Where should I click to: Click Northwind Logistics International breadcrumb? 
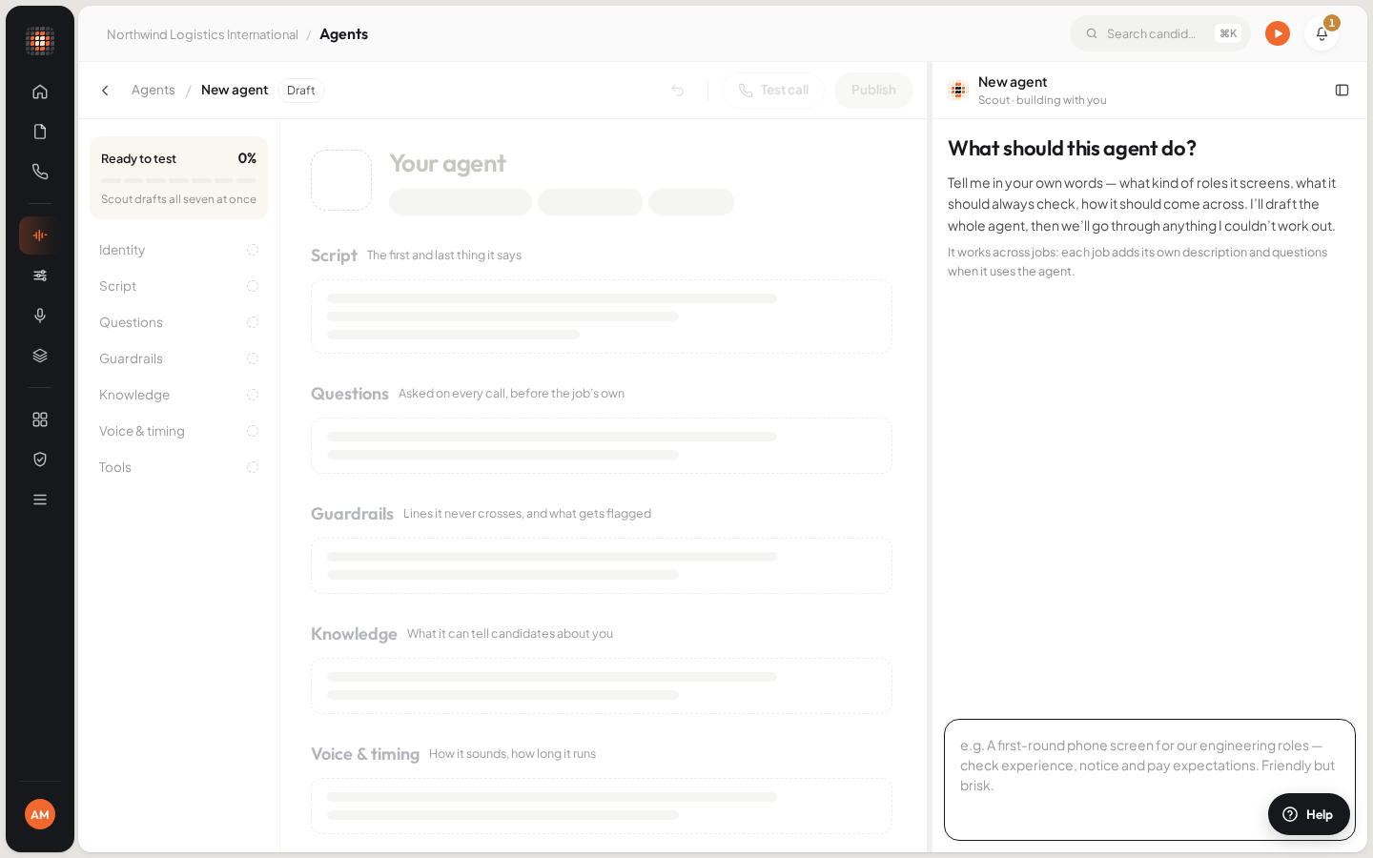click(202, 34)
